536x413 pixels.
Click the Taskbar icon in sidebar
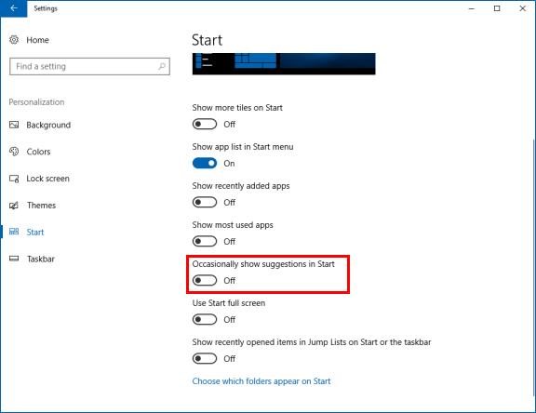coord(14,259)
